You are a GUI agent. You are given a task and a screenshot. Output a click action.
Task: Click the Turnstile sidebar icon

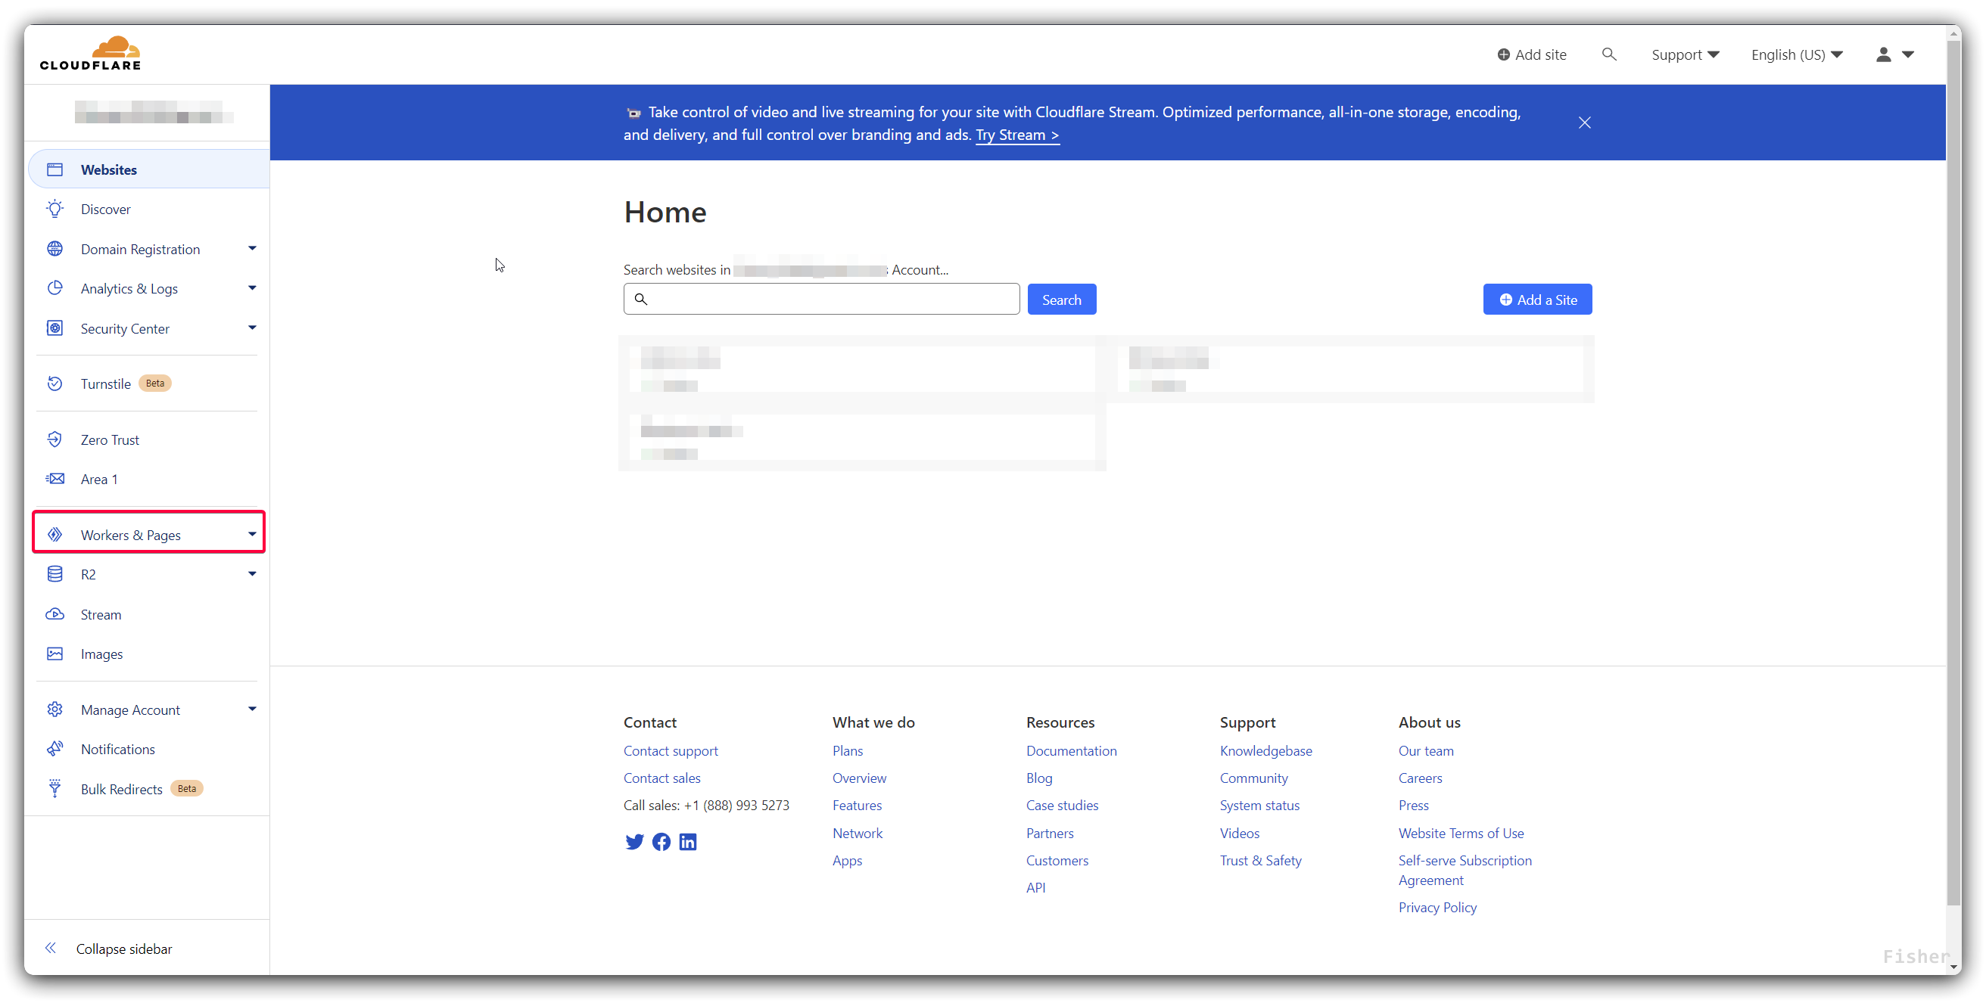coord(55,383)
